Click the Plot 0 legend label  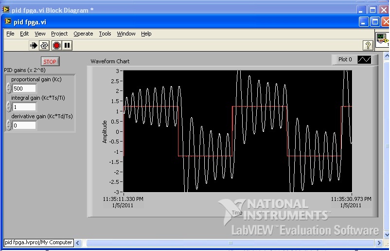click(345, 59)
